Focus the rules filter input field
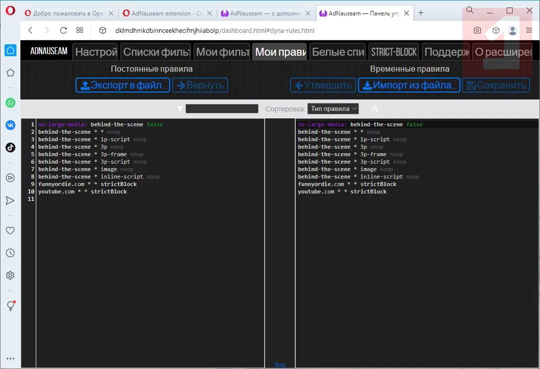 222,109
